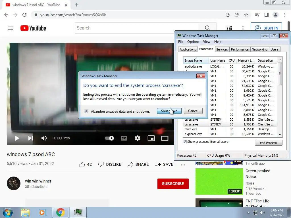Toggle closed captions CC button
291x218 pixels.
(124, 138)
